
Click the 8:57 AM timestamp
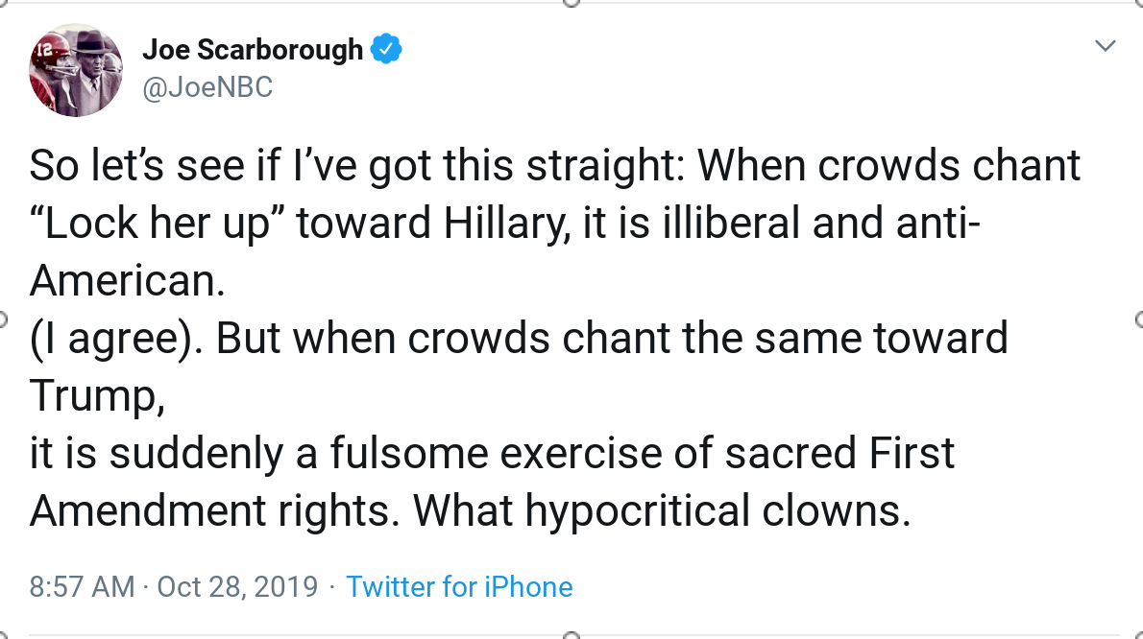coord(82,586)
